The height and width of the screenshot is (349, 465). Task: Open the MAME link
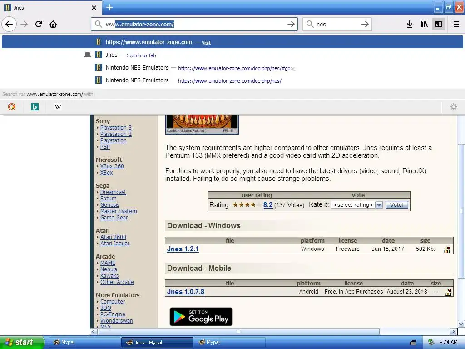[108, 263]
